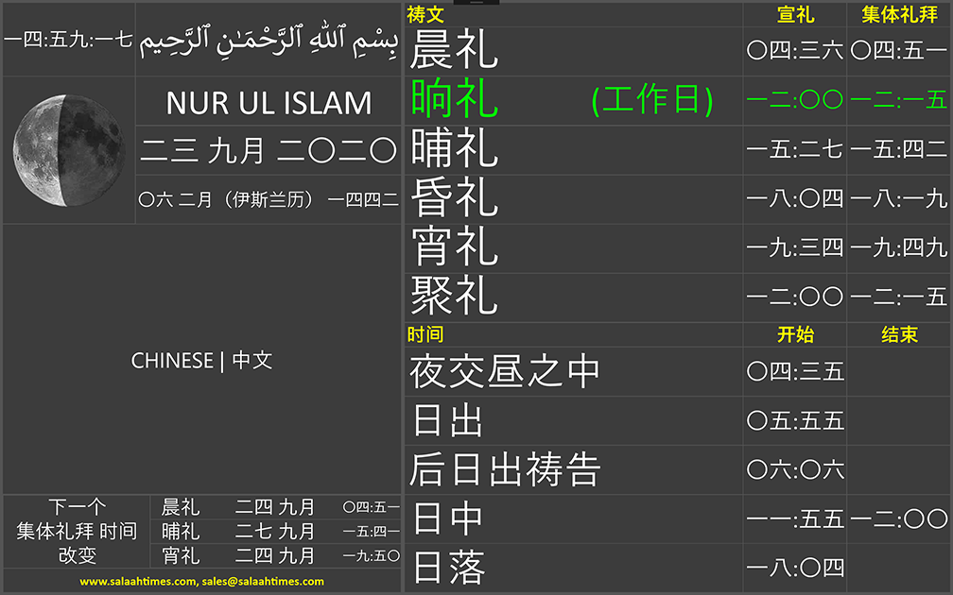Click the Islamic calendar date with 伊斯兰历

pos(269,199)
